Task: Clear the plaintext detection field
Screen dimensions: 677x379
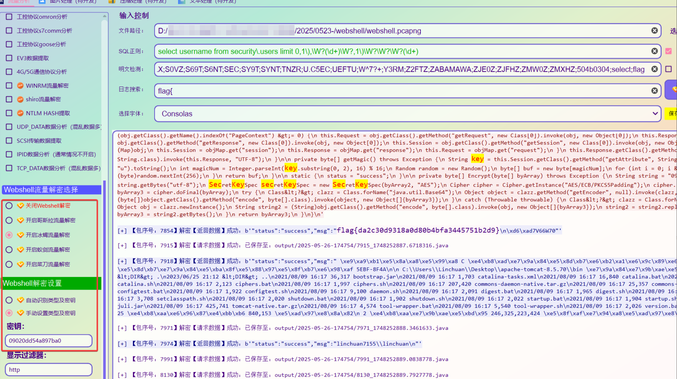Action: tap(654, 69)
